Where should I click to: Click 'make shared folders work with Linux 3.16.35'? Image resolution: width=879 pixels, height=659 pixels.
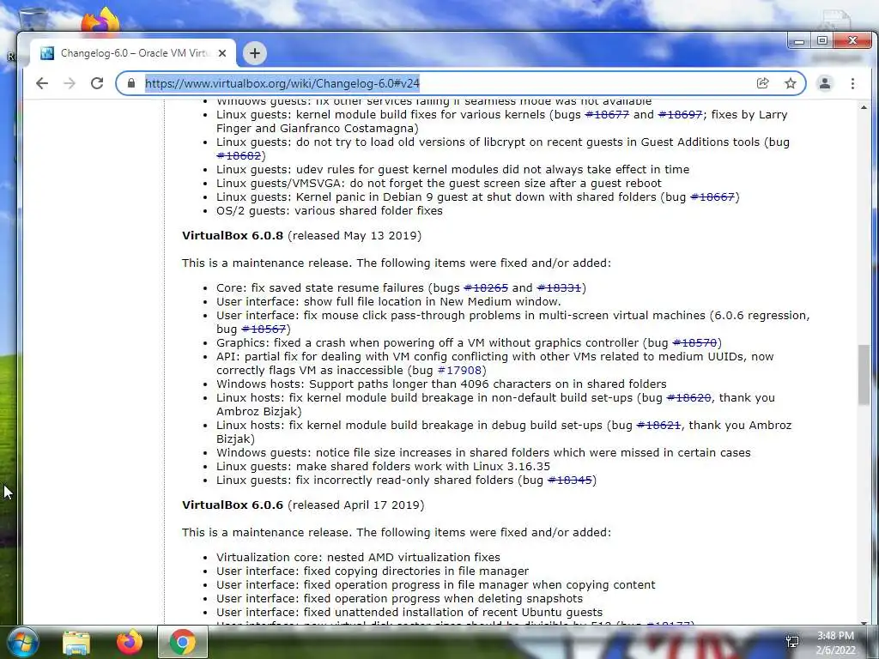(423, 467)
